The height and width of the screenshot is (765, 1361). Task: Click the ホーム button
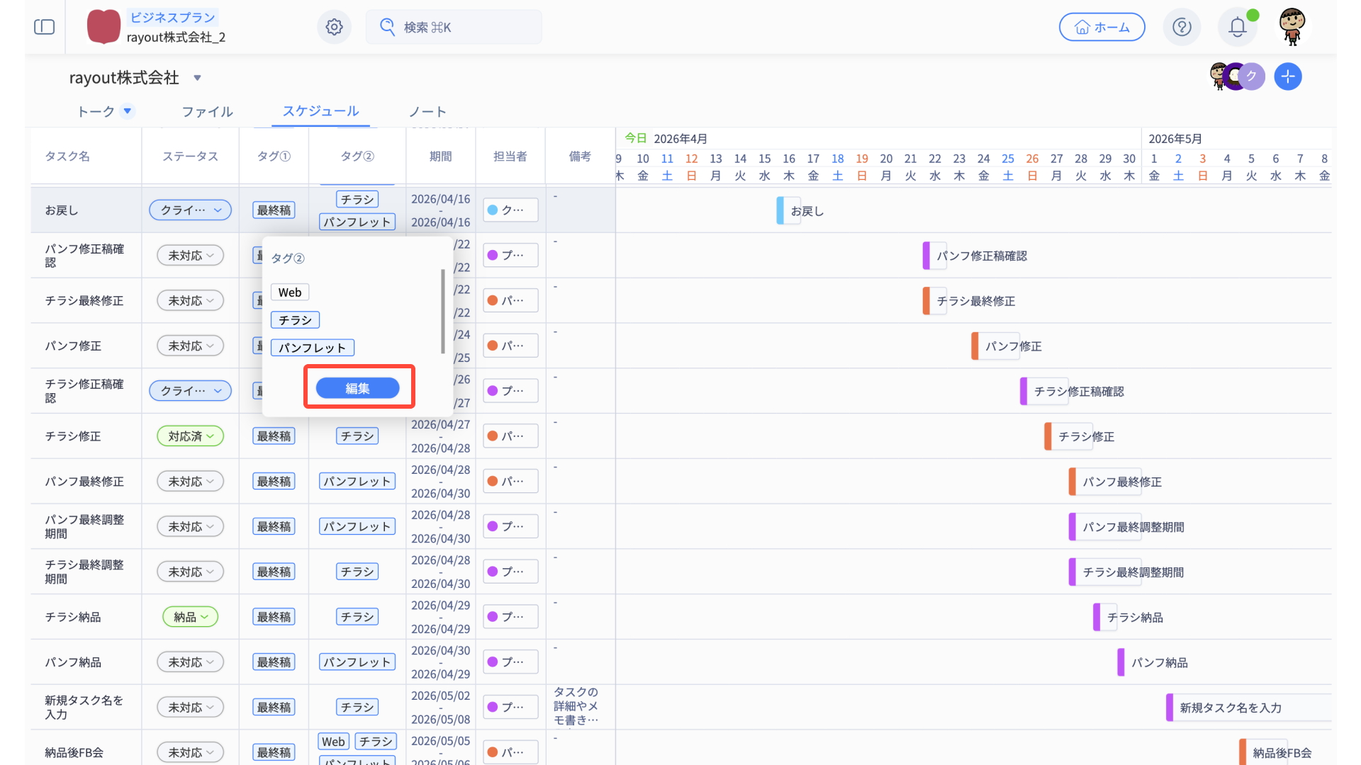pyautogui.click(x=1102, y=27)
